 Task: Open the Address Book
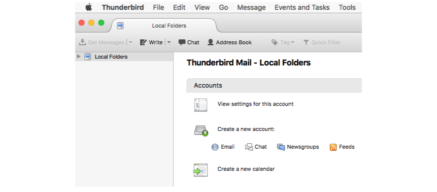tap(230, 42)
